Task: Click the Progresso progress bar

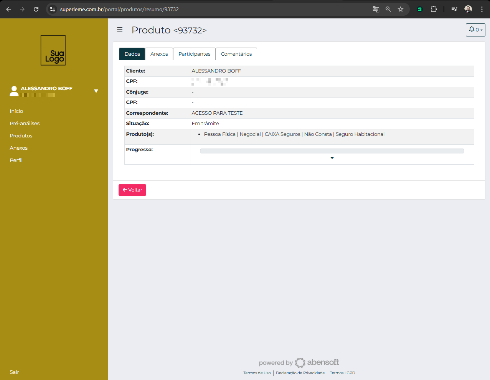Action: 332,151
